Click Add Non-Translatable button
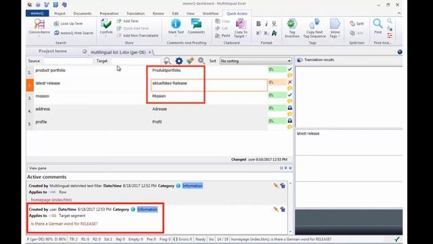The height and width of the screenshot is (244, 433). pyautogui.click(x=137, y=35)
